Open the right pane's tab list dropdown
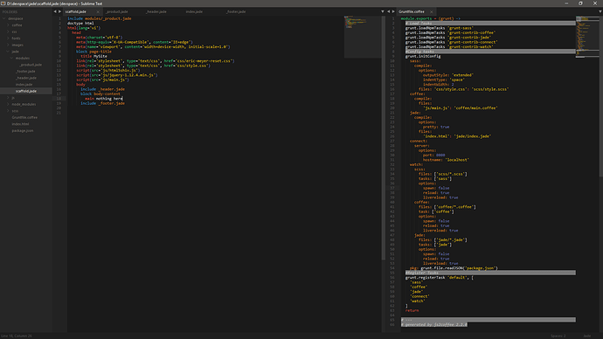 (x=600, y=11)
